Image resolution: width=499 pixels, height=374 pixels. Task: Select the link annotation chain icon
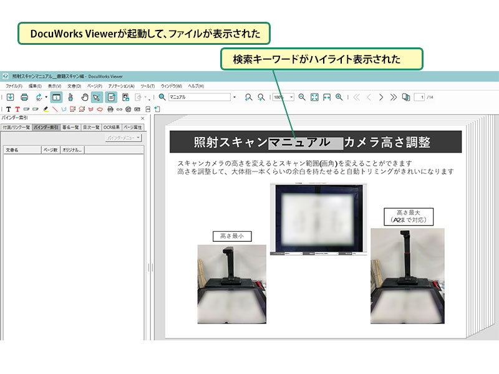pos(119,109)
